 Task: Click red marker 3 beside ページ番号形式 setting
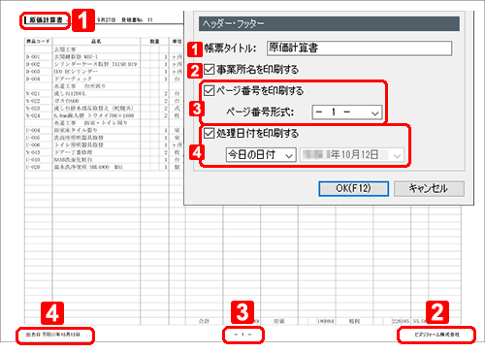197,109
